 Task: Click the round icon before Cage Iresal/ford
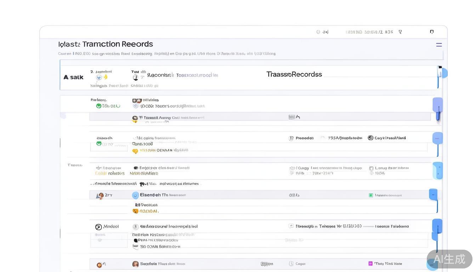click(x=370, y=138)
